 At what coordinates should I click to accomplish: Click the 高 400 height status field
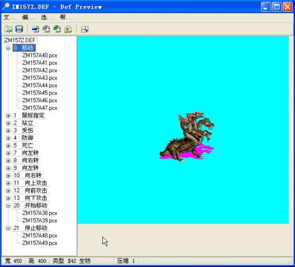pyautogui.click(x=38, y=261)
